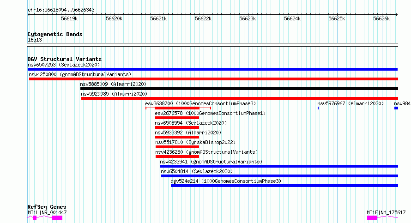This screenshot has width=411, height=223.
Task: Click the MT1L|NR_001447 gene label
Action: click(x=47, y=212)
